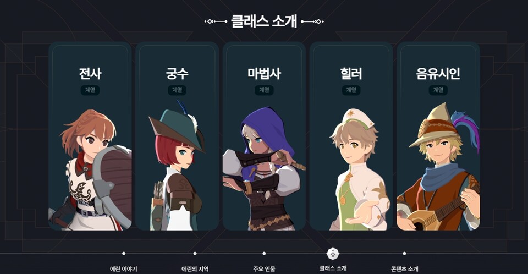Viewport: 528px width, 274px height.
Task: Switch to the 주요 인물 section
Action: pos(264,269)
